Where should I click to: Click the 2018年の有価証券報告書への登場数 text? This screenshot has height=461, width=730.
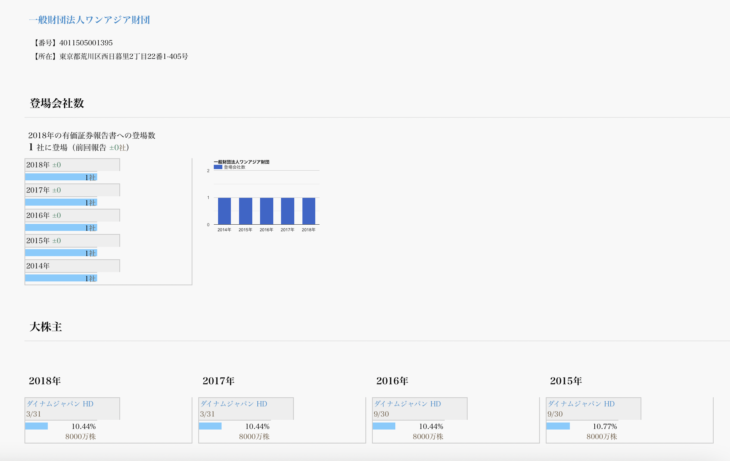[92, 135]
